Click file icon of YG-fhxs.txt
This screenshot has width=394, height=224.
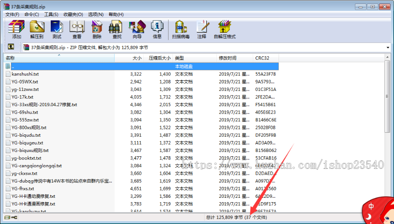(8, 189)
